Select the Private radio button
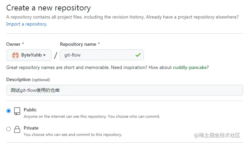The image size is (245, 143). (x=9, y=129)
